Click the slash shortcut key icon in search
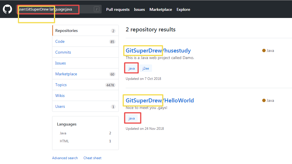Viewport: 292px width, 164px height. click(x=96, y=9)
